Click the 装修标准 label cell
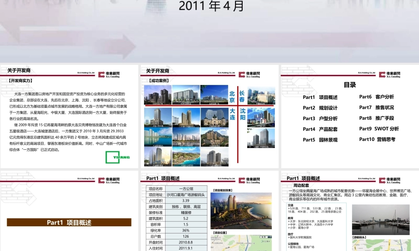This screenshot has height=251, width=419. point(155,213)
